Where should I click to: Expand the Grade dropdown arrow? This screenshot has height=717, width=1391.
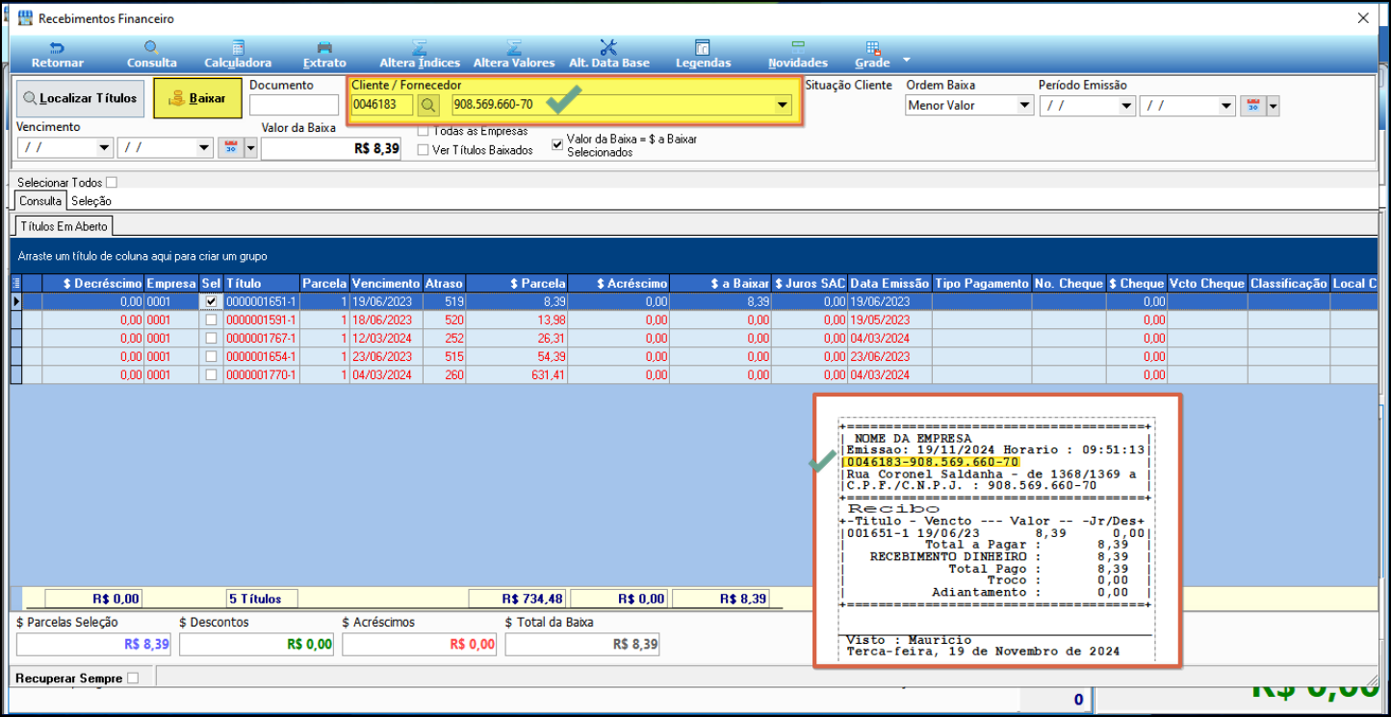(x=906, y=59)
